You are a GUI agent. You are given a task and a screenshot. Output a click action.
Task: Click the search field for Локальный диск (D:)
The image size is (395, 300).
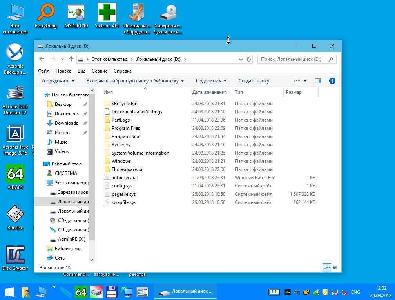pyautogui.click(x=292, y=59)
